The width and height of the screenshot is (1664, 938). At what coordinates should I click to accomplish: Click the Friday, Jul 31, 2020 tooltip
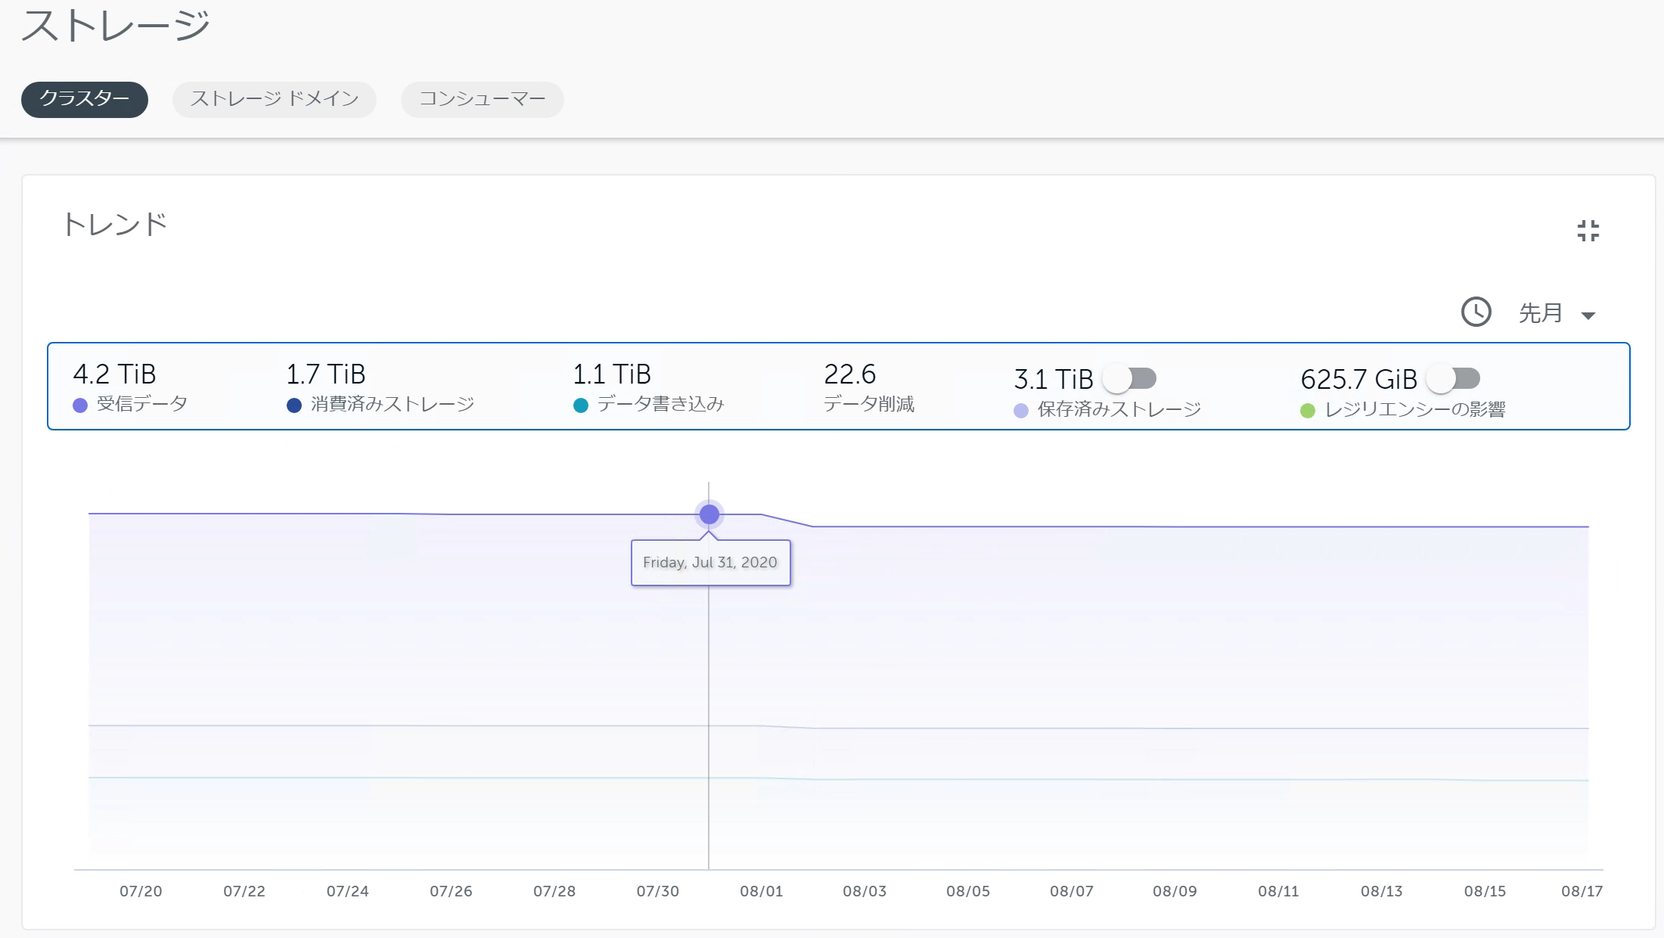711,562
